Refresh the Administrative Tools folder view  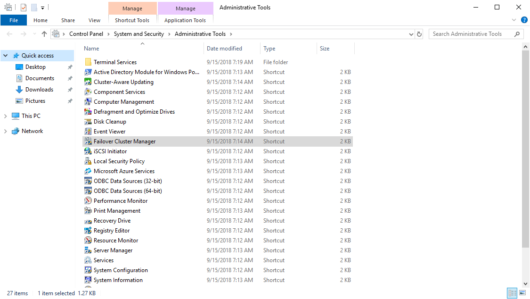point(419,34)
